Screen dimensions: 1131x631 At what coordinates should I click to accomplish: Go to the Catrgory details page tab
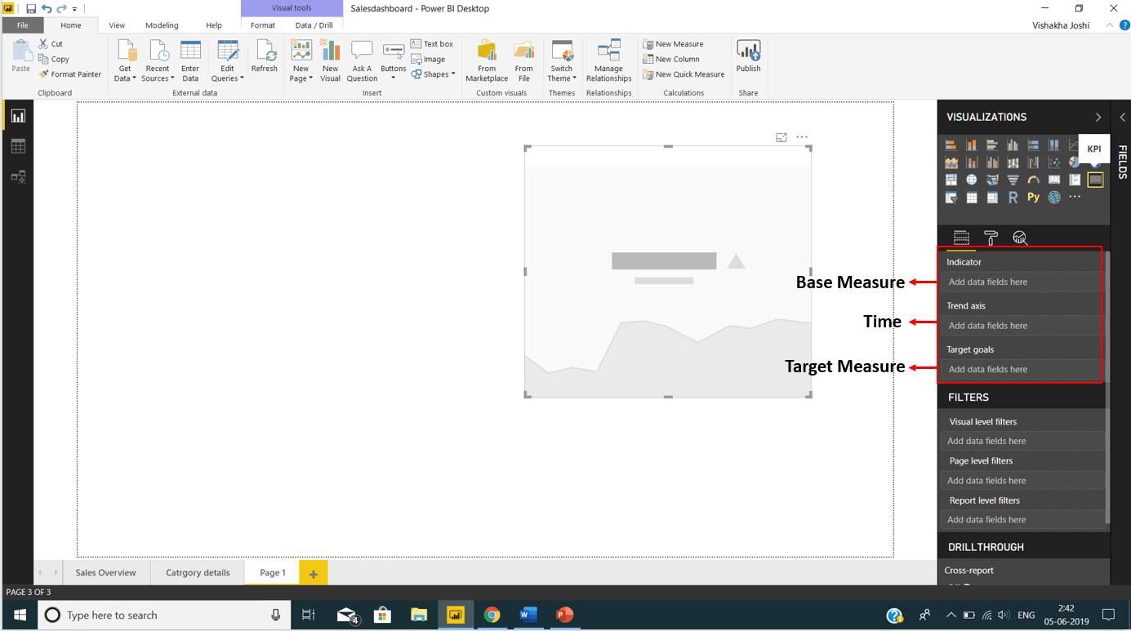click(x=198, y=572)
